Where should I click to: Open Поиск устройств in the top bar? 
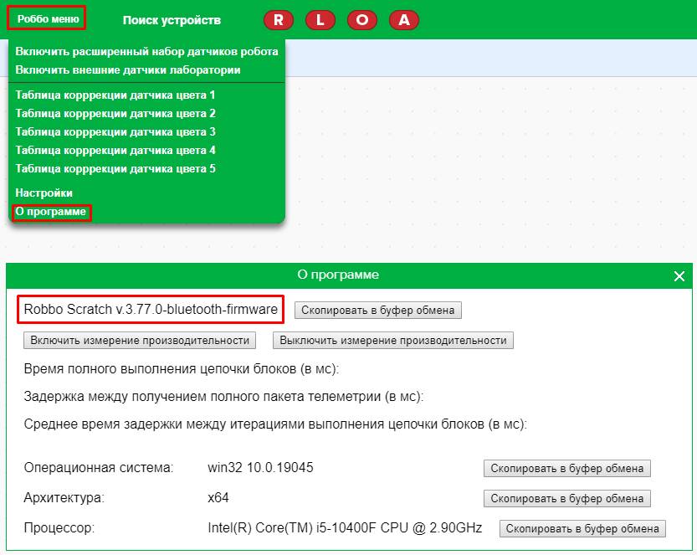click(x=172, y=20)
